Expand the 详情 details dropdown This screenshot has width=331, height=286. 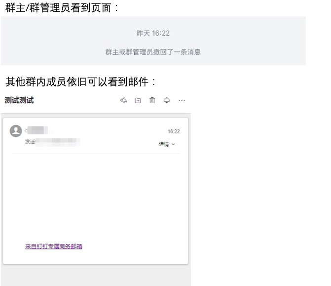(167, 144)
